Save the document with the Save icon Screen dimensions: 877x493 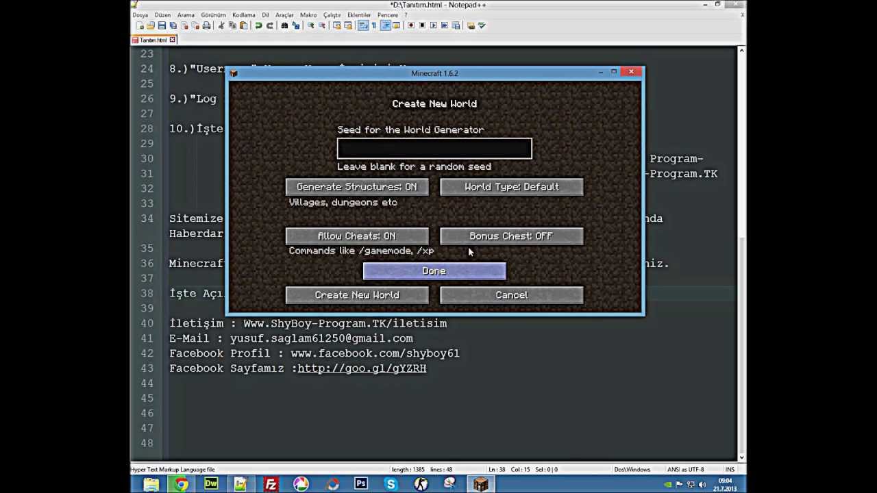162,25
